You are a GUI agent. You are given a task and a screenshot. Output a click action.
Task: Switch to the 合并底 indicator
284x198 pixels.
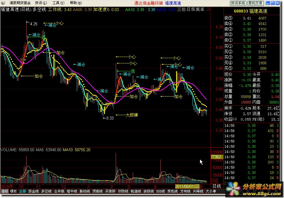59,191
